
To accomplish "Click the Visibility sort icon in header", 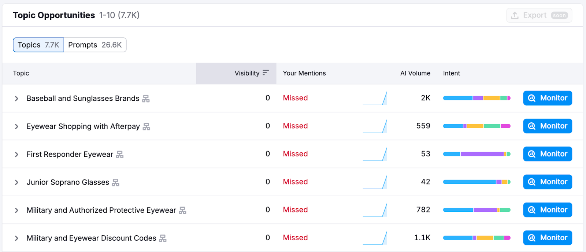I will pyautogui.click(x=266, y=73).
